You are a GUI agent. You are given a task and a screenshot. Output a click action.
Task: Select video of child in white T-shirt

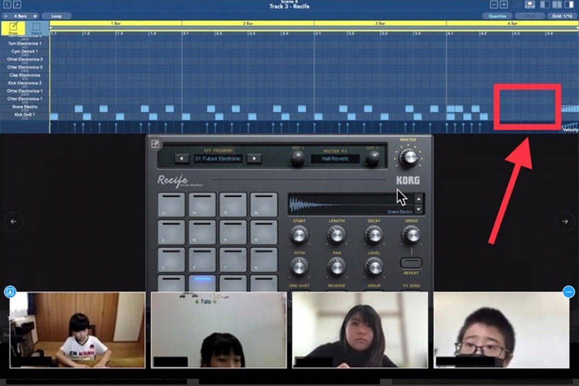point(77,330)
